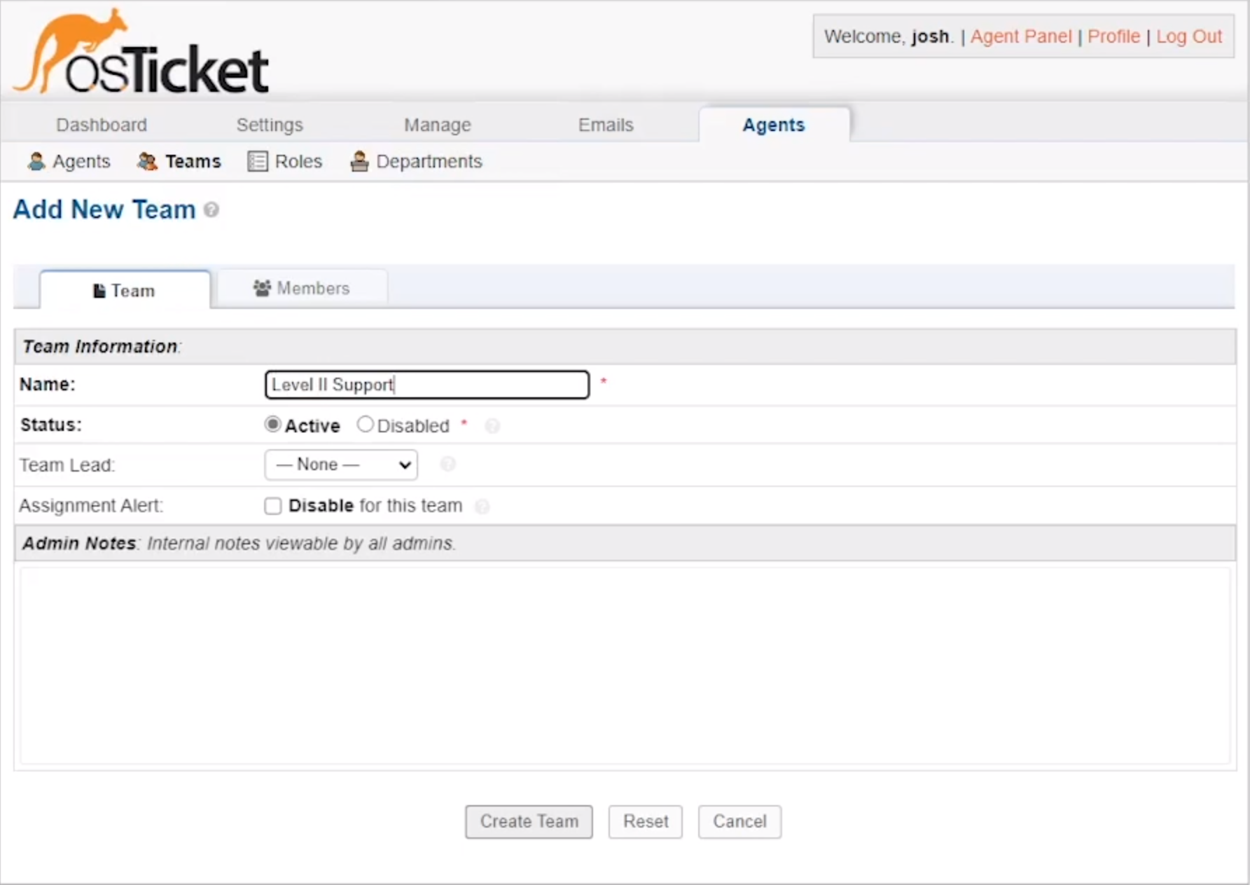Open the Dashboard menu item
The width and height of the screenshot is (1250, 885).
point(101,125)
